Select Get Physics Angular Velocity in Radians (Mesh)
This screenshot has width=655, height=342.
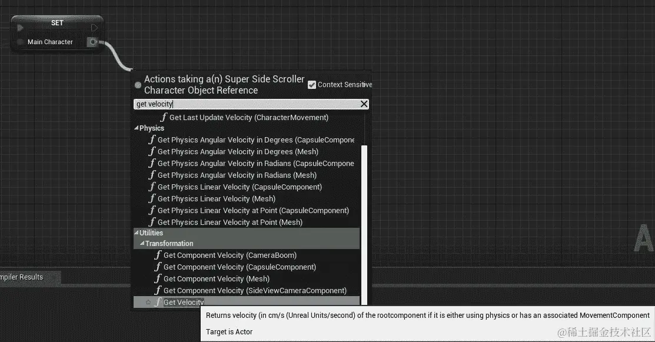click(x=237, y=175)
